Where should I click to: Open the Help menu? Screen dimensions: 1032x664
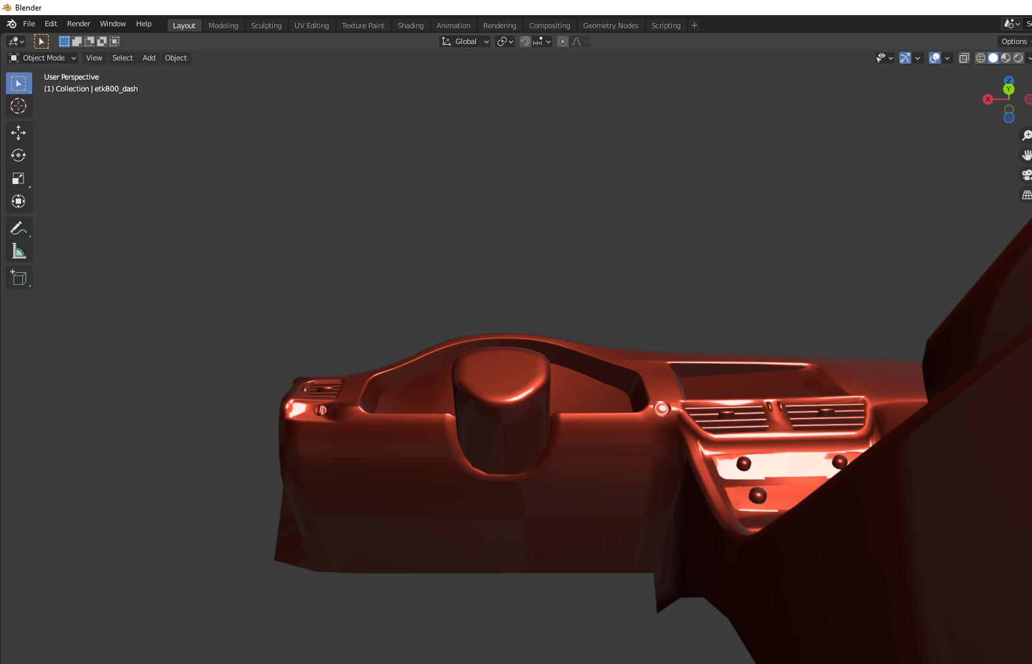pos(143,24)
